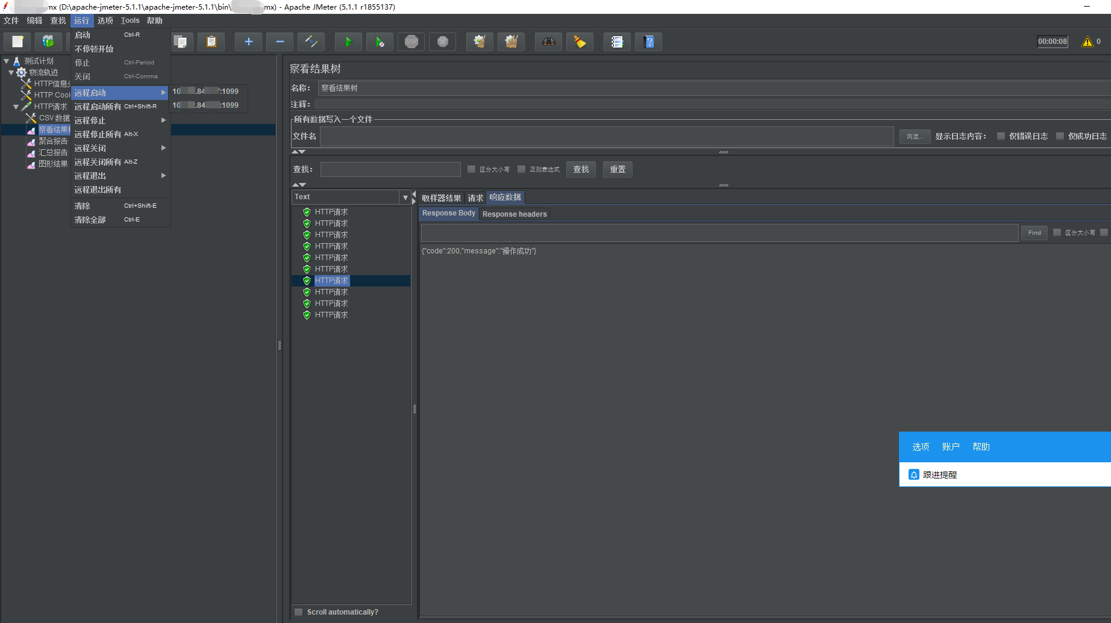Open the Response headers tab
Viewport: 1111px width, 623px height.
[x=515, y=214]
